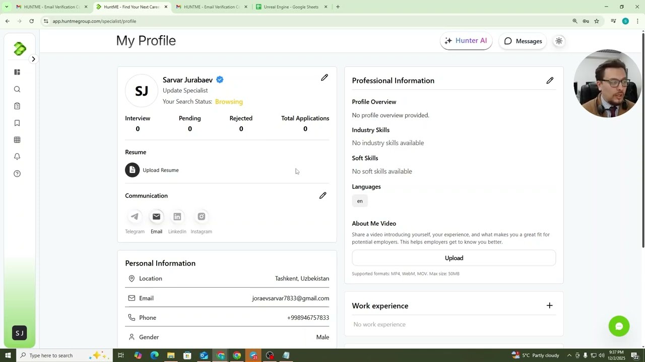
Task: Open the search icon in sidebar
Action: [x=17, y=89]
